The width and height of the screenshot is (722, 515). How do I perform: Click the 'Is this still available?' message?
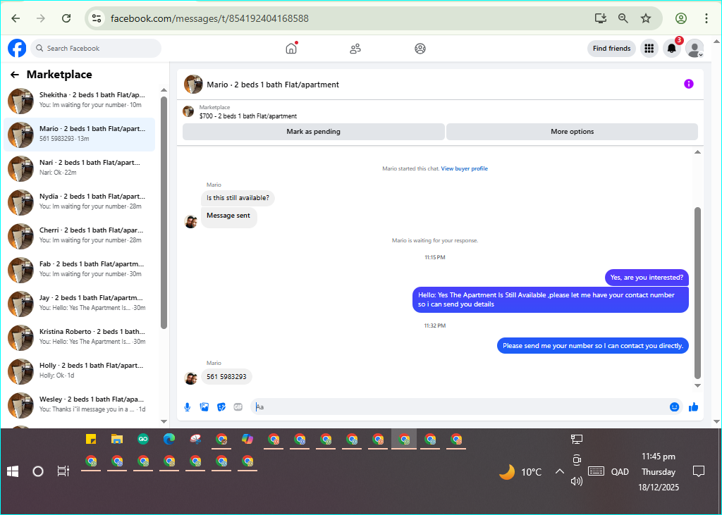238,198
